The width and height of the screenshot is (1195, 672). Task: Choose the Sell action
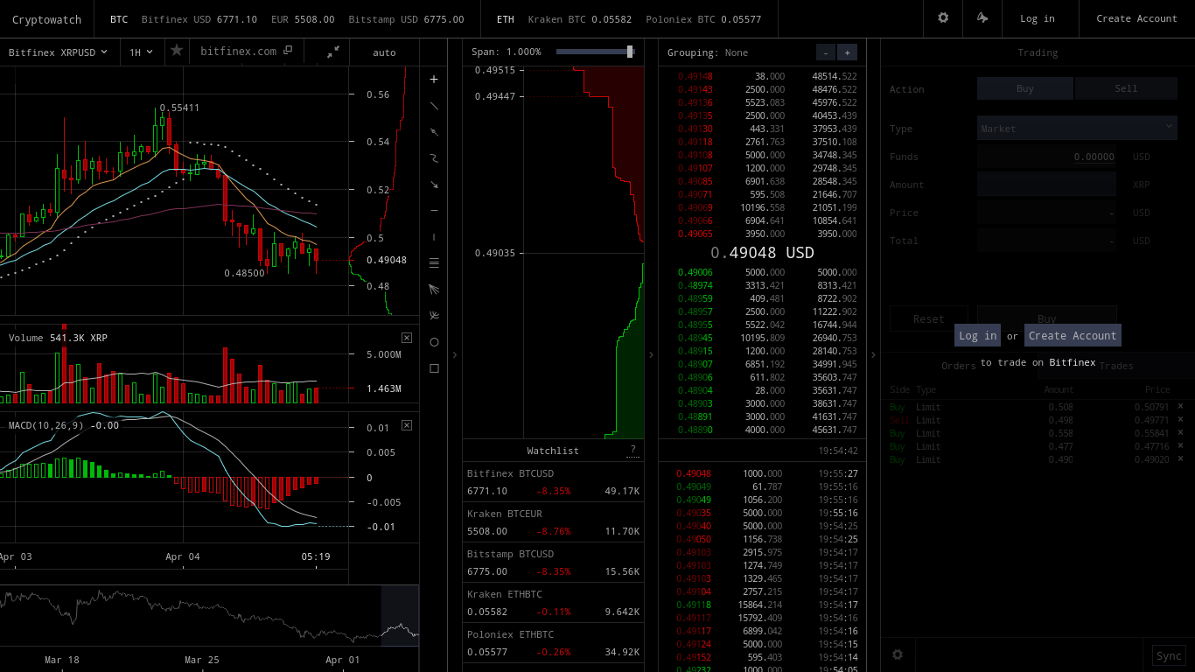(1126, 88)
